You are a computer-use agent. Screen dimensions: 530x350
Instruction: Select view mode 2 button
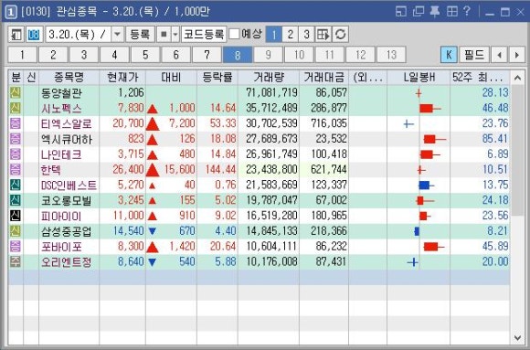point(290,35)
